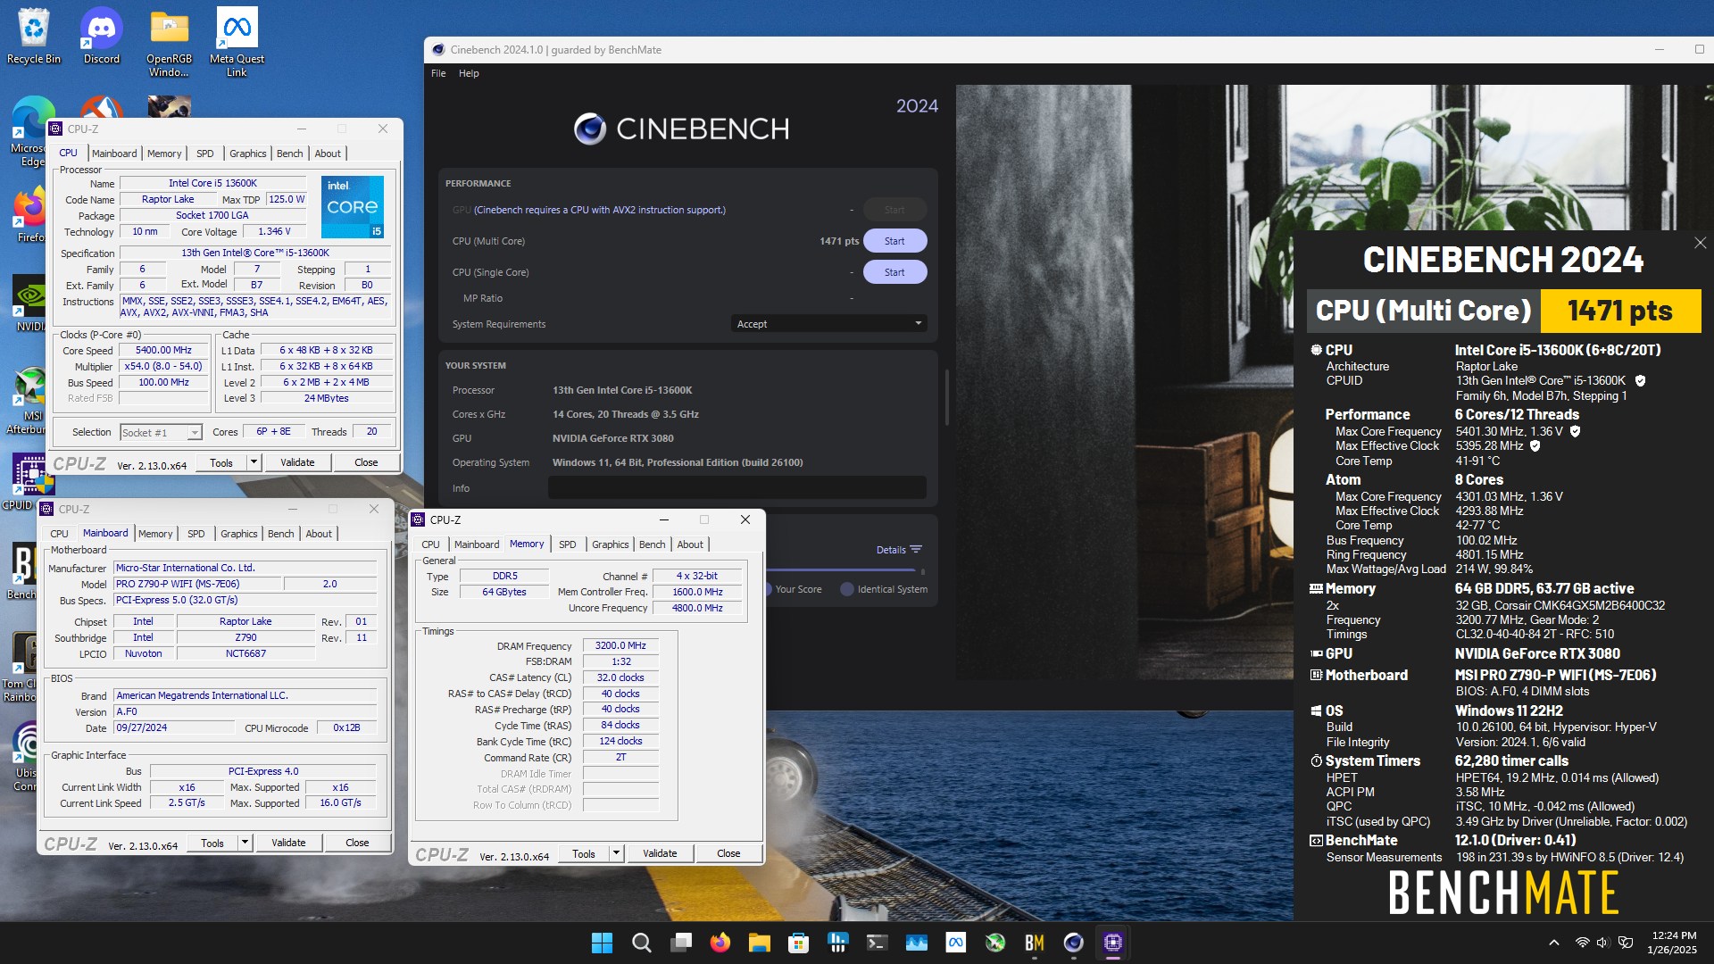Viewport: 1714px width, 964px height.
Task: Click the Cinebench panel vertical scrollbar
Action: coord(947,396)
